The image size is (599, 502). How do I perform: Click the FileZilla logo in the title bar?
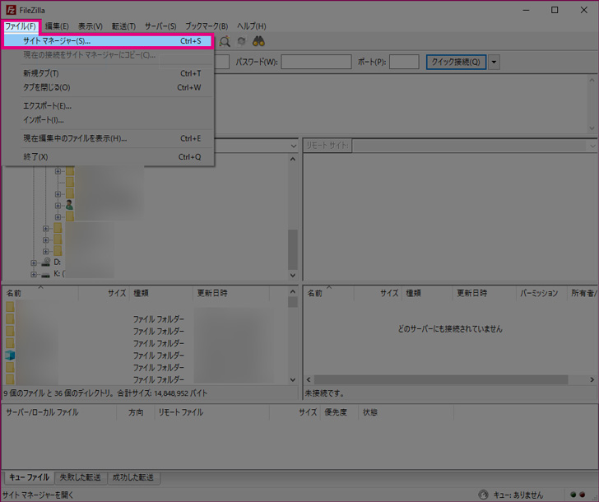click(11, 11)
